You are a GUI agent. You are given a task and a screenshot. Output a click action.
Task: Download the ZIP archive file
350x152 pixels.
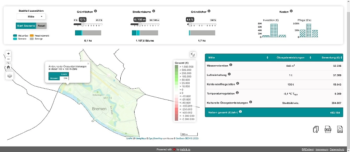pyautogui.click(x=316, y=129)
